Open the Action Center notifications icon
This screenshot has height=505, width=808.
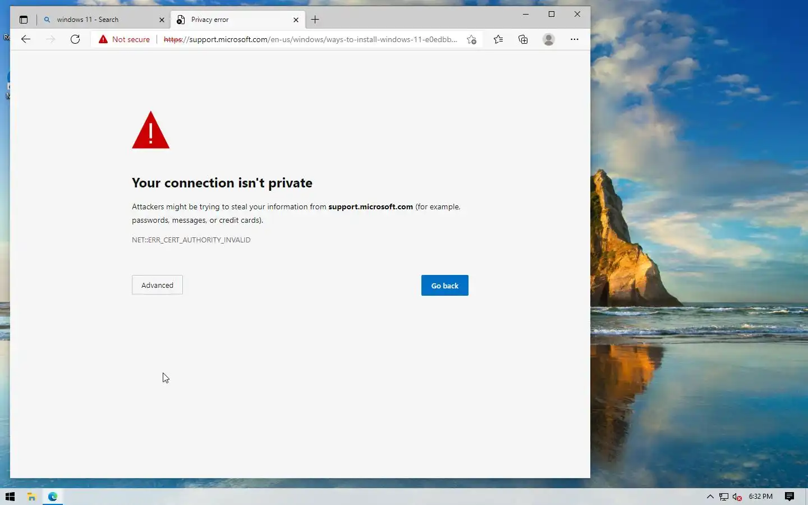click(789, 497)
